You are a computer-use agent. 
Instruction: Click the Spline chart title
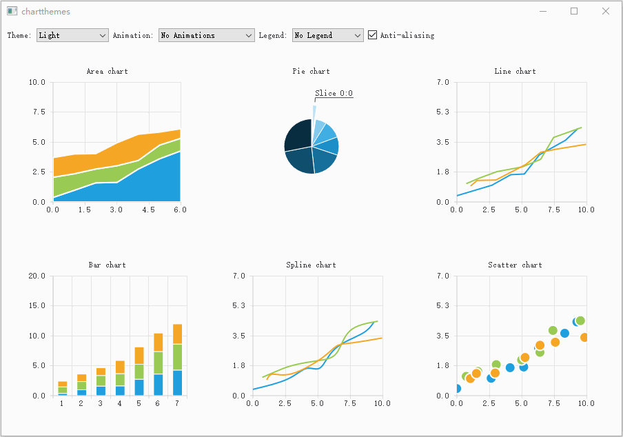click(311, 265)
